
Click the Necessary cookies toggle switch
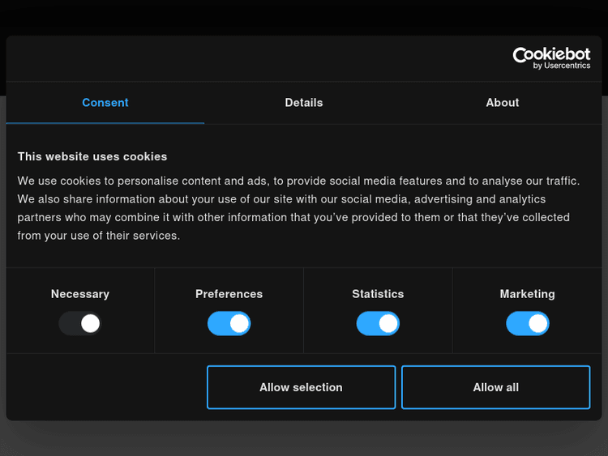click(80, 324)
